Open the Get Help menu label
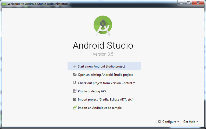Viewport: 206px width, 129px height. [x=189, y=122]
